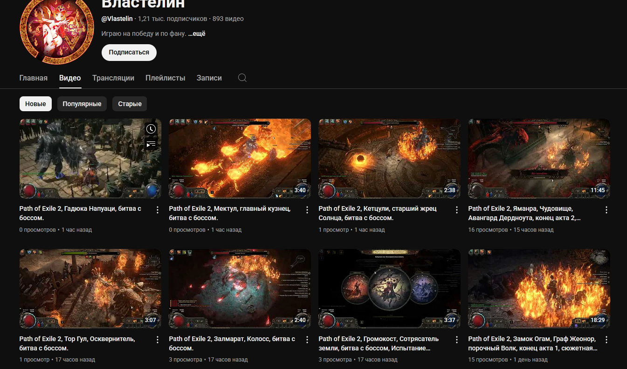Expand channel description via …ещё
Image resolution: width=627 pixels, height=369 pixels.
pos(197,34)
